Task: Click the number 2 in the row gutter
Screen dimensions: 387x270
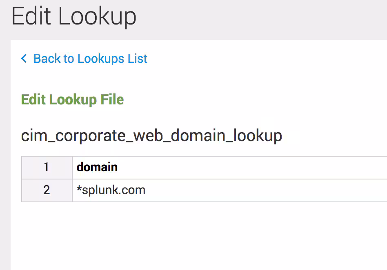Action: (47, 190)
